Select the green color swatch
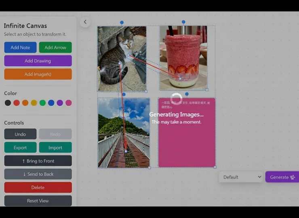Screen dimensions: 299x218 tap(42, 103)
